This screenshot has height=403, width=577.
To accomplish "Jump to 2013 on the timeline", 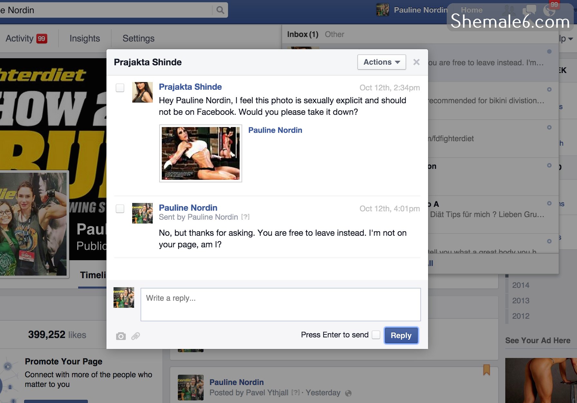I will click(521, 301).
